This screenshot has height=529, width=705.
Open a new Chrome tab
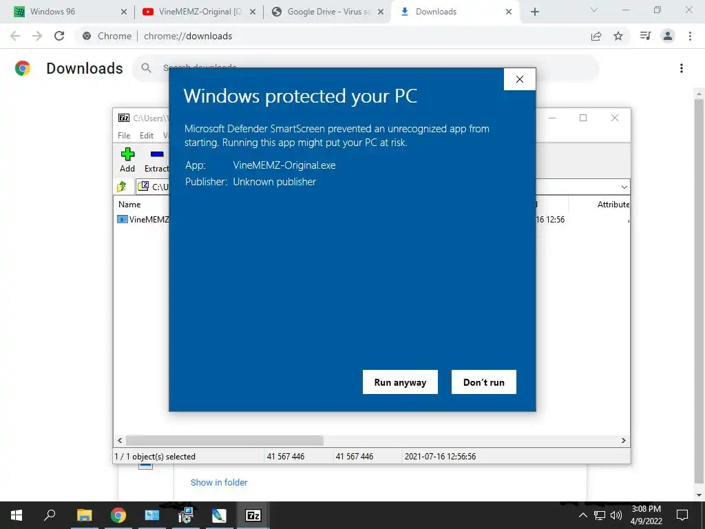(x=534, y=12)
